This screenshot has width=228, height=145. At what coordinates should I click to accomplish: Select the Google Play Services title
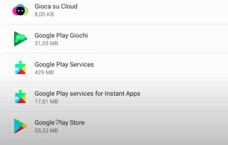pos(64,65)
